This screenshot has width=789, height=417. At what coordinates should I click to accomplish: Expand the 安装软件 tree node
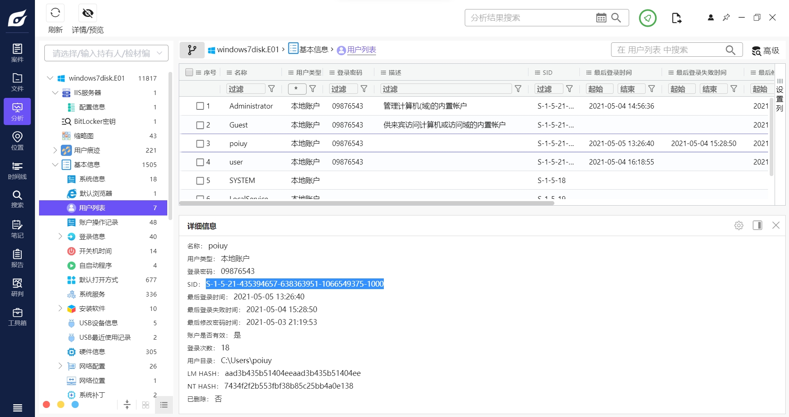point(60,308)
